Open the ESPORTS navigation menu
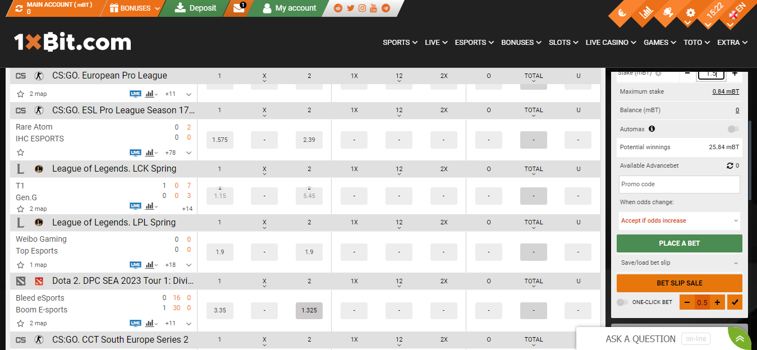This screenshot has width=757, height=350. click(x=474, y=43)
